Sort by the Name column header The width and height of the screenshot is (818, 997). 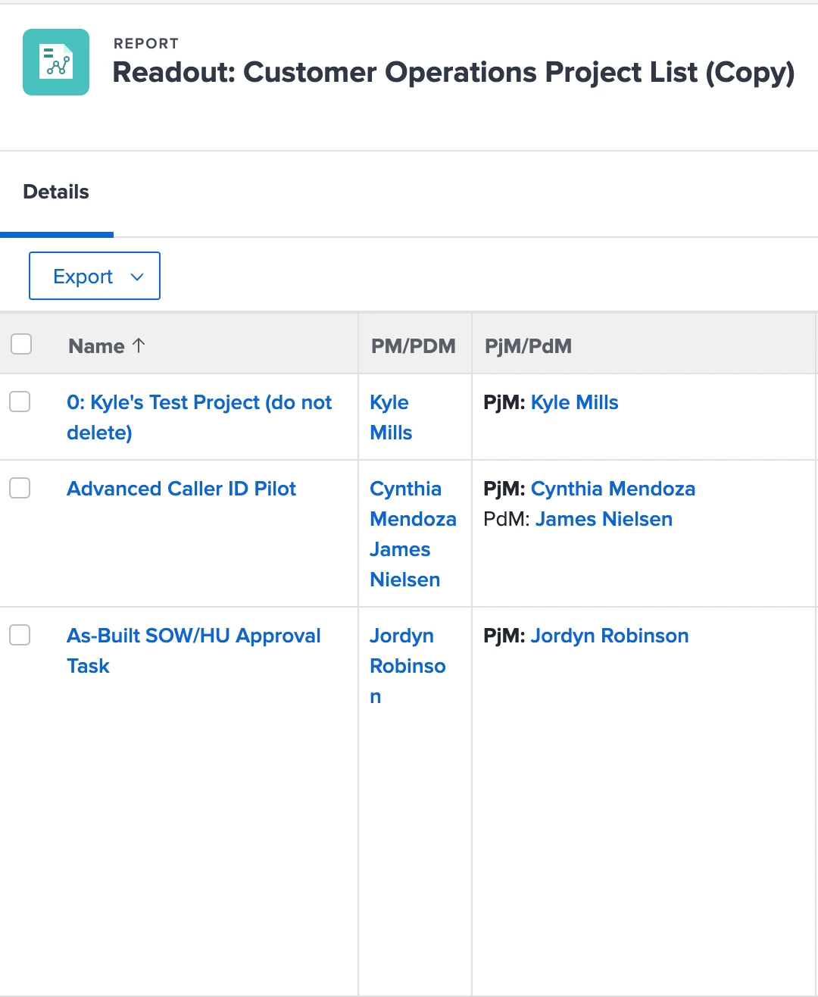(x=96, y=346)
